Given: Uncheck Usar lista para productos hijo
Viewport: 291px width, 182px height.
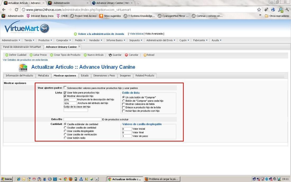Looking at the screenshot, I should (65, 93).
